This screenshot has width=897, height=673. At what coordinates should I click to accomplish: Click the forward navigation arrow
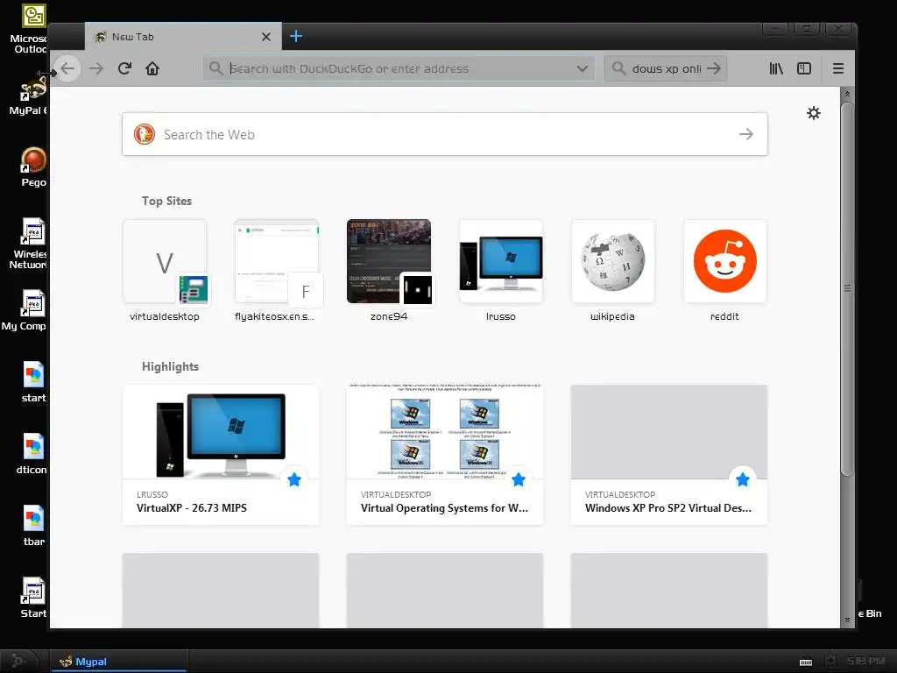click(x=96, y=68)
